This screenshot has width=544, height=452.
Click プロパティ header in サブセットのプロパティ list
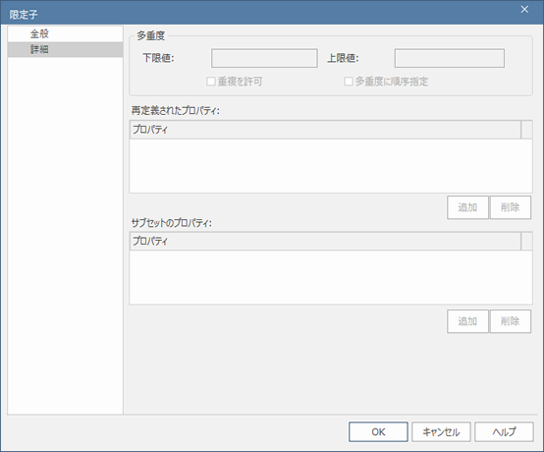pos(325,241)
